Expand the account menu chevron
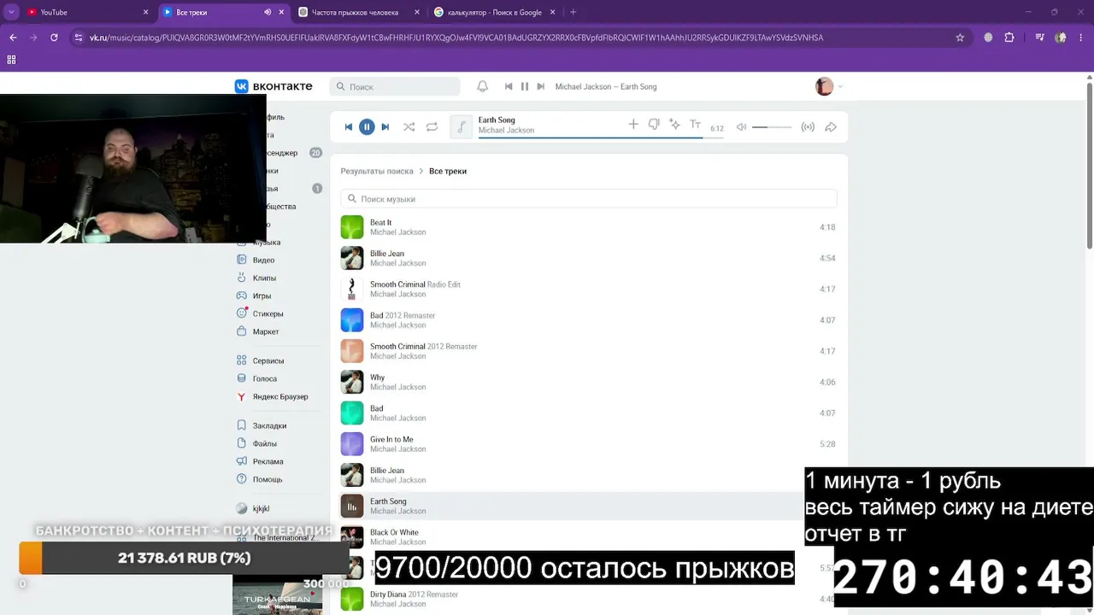The width and height of the screenshot is (1094, 615). 840,86
